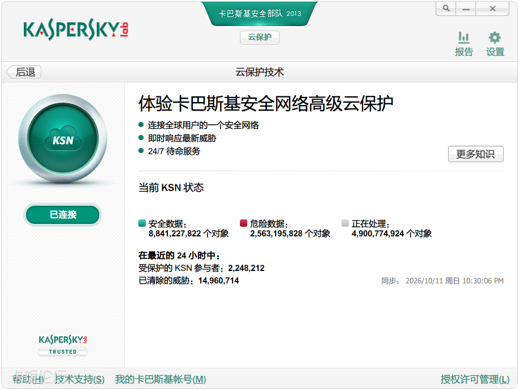Minimize the Kaspersky window
Viewport: 519px width, 390px height.
[466, 9]
